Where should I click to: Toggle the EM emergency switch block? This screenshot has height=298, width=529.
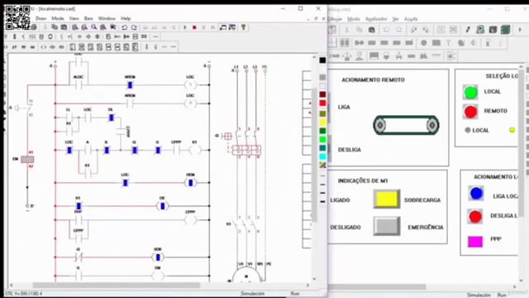(27, 159)
